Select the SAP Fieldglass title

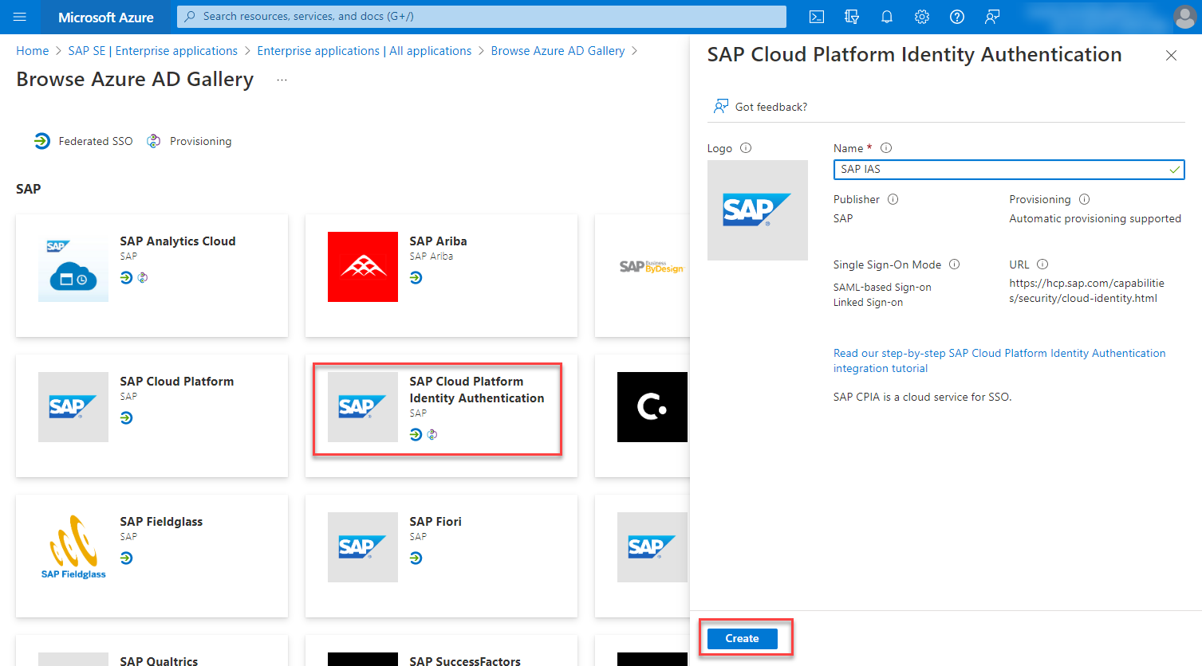[161, 522]
